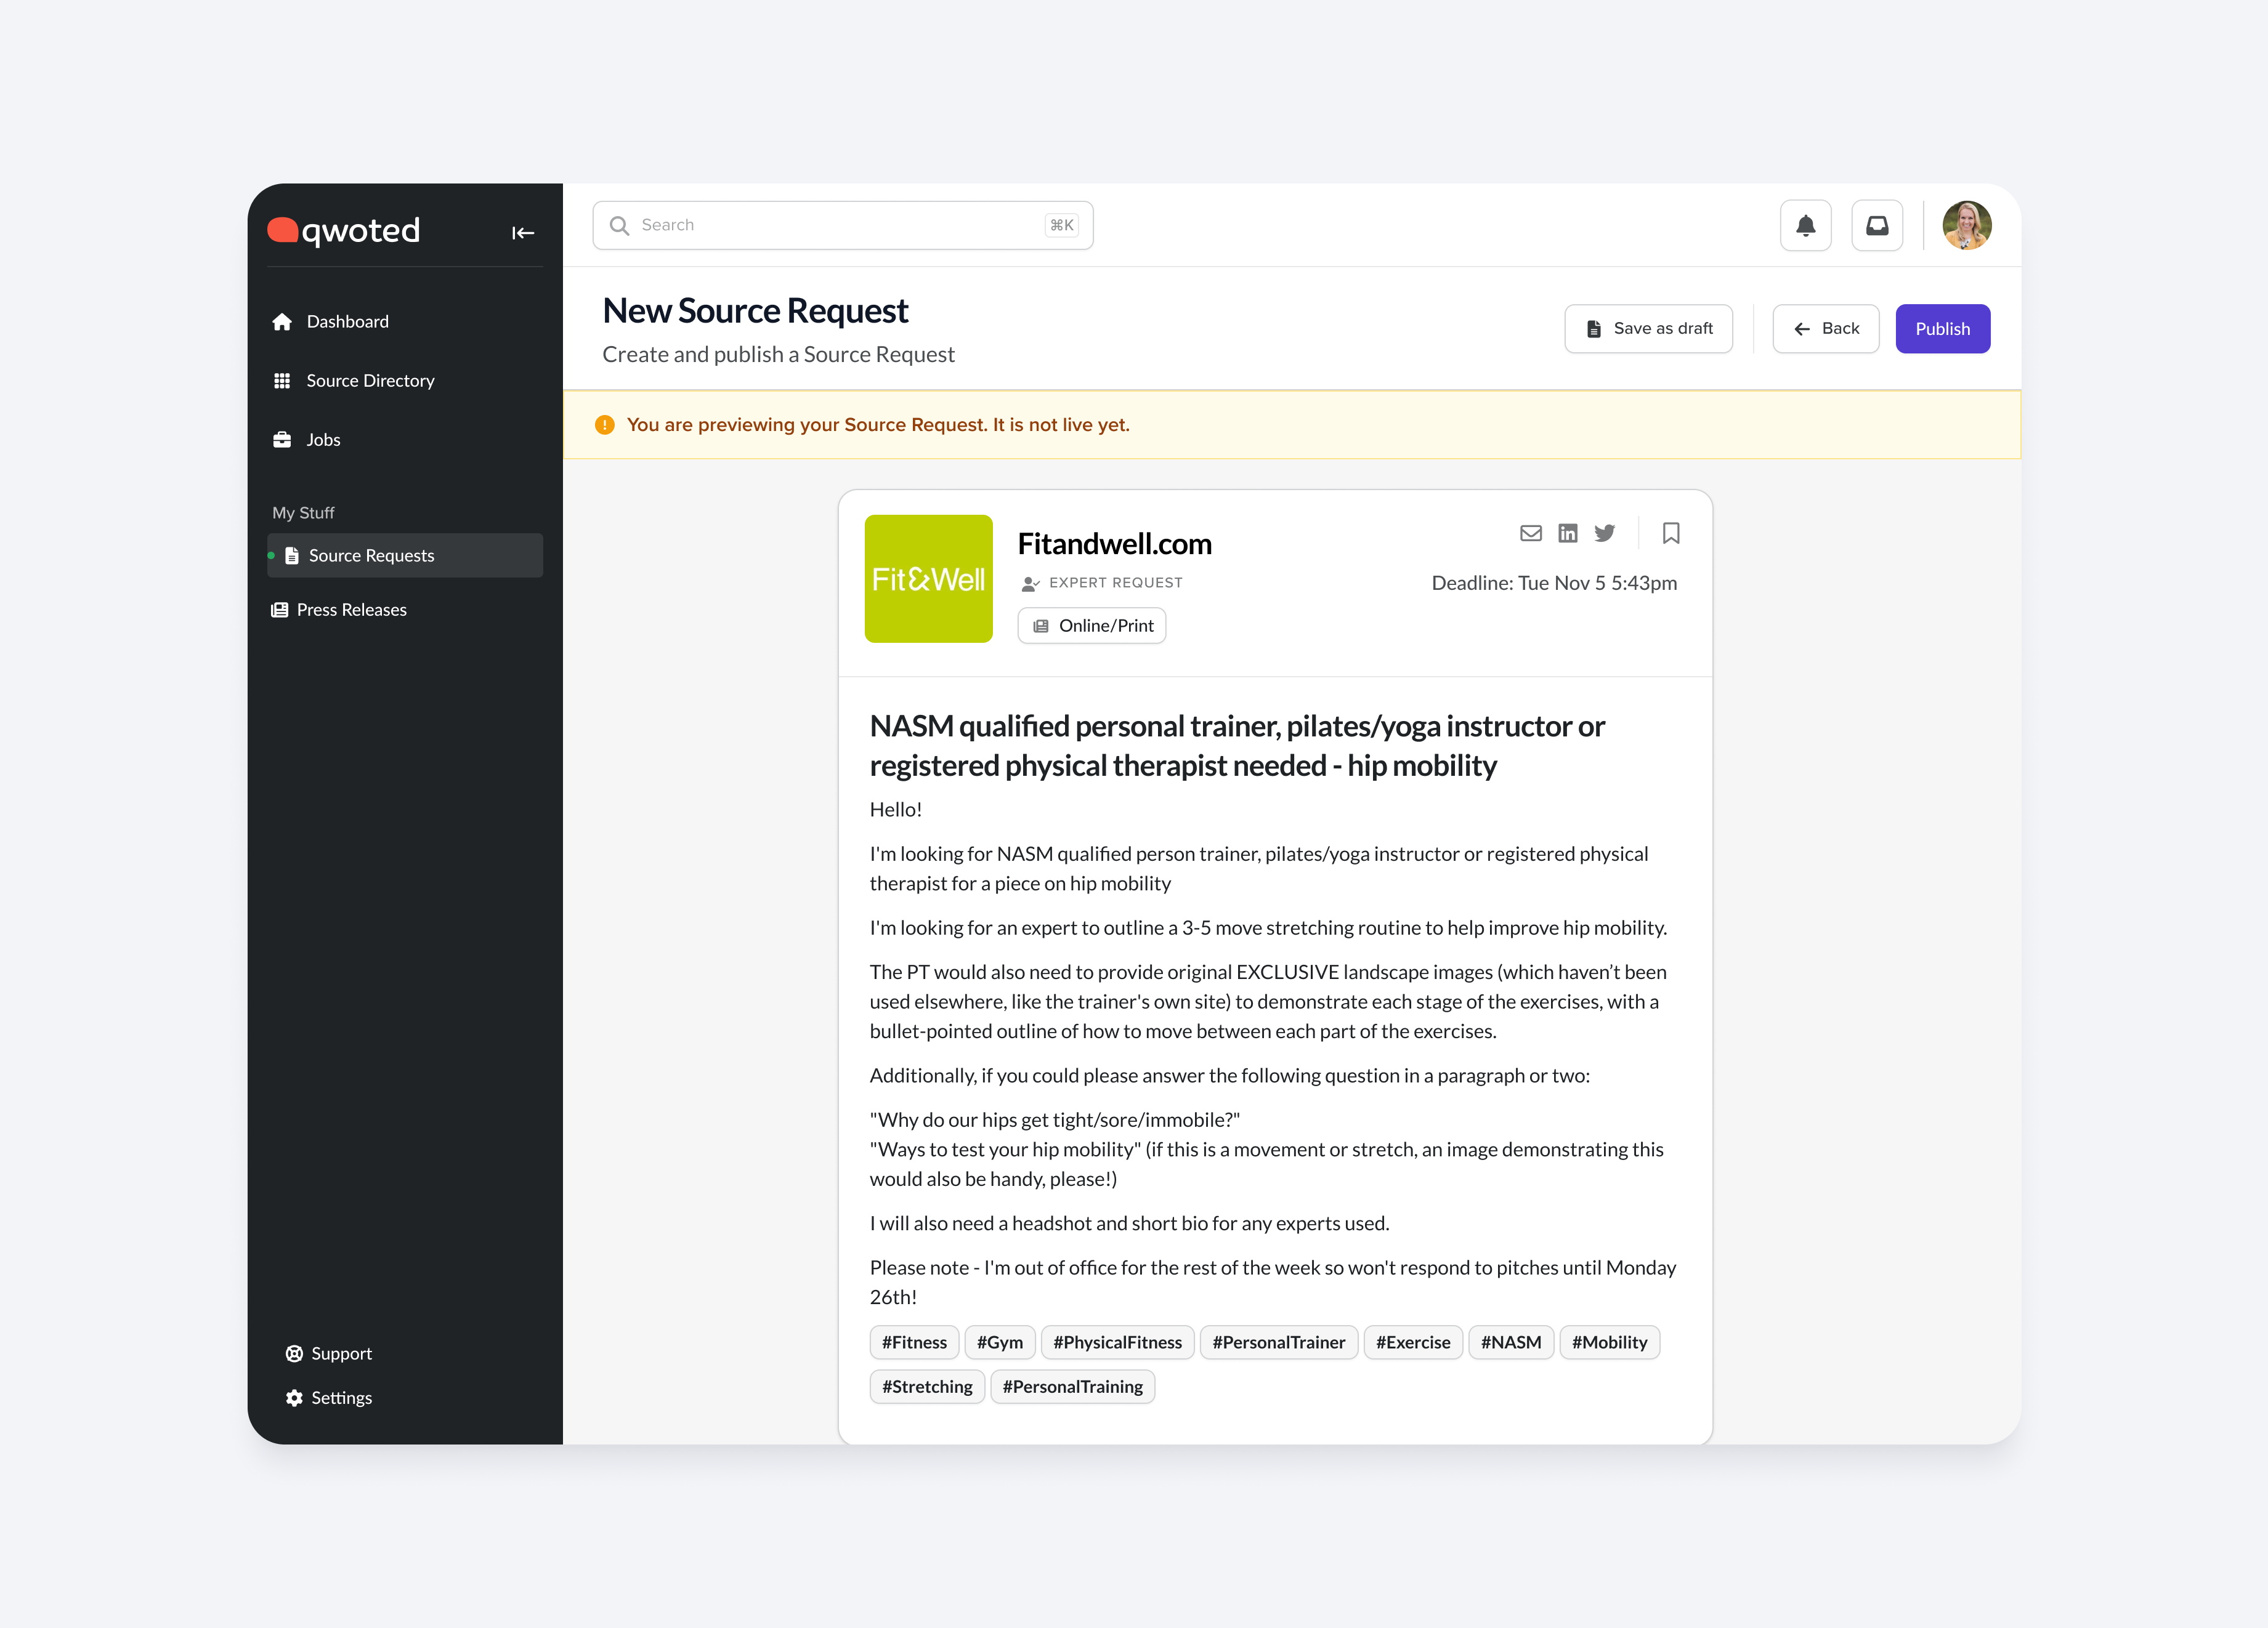
Task: Go to Dashboard in sidebar
Action: [347, 322]
